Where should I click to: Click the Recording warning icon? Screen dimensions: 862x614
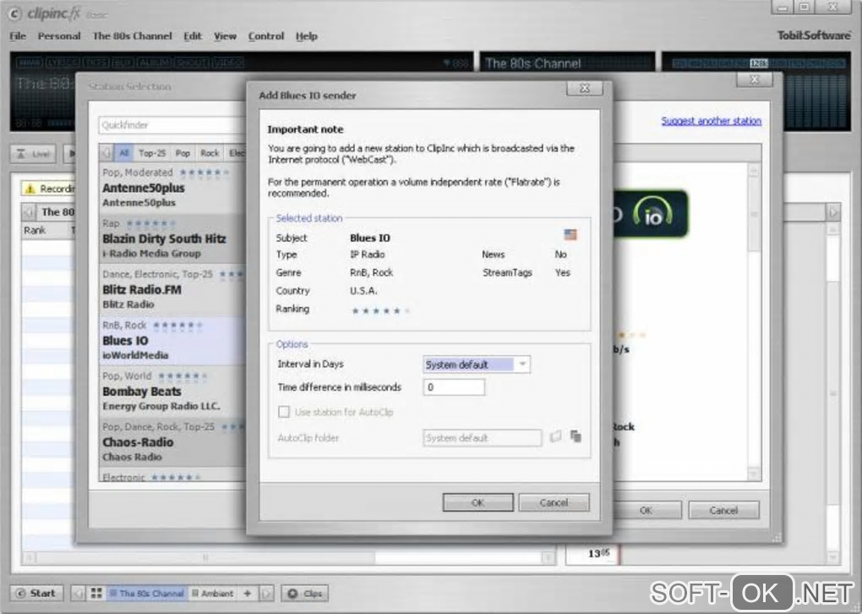click(30, 189)
